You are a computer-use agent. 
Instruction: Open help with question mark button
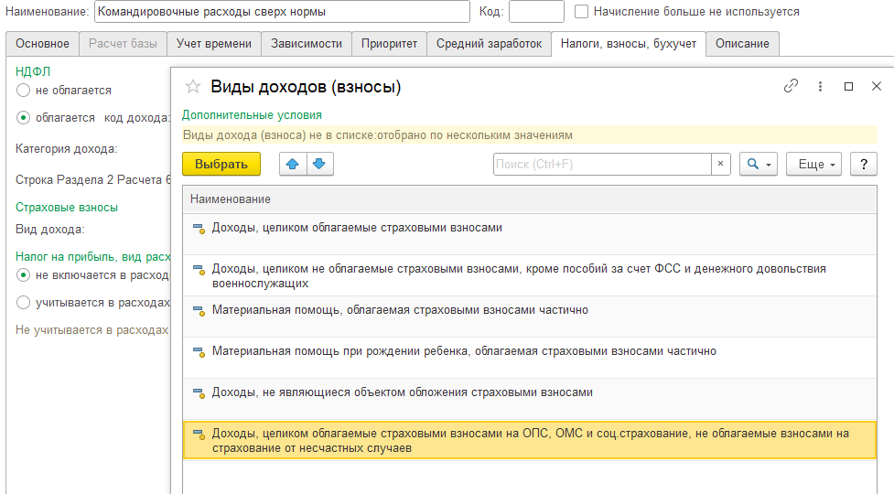pos(864,164)
